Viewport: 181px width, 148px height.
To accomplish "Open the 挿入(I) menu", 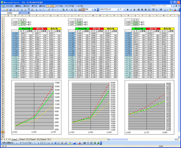I will tap(34, 6).
